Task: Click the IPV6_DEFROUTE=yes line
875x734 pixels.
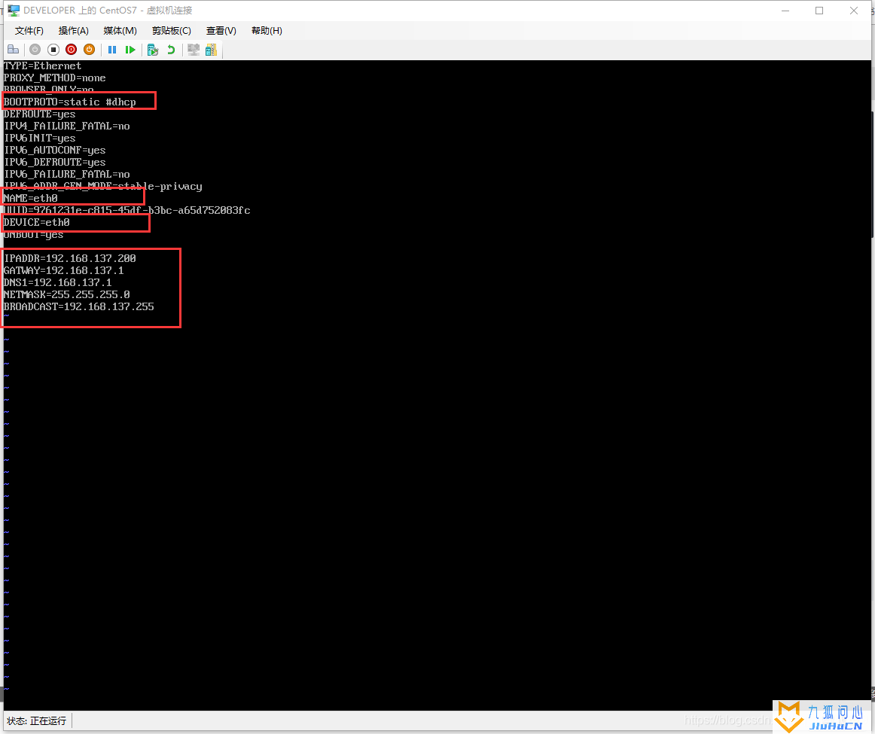Action: [x=55, y=163]
